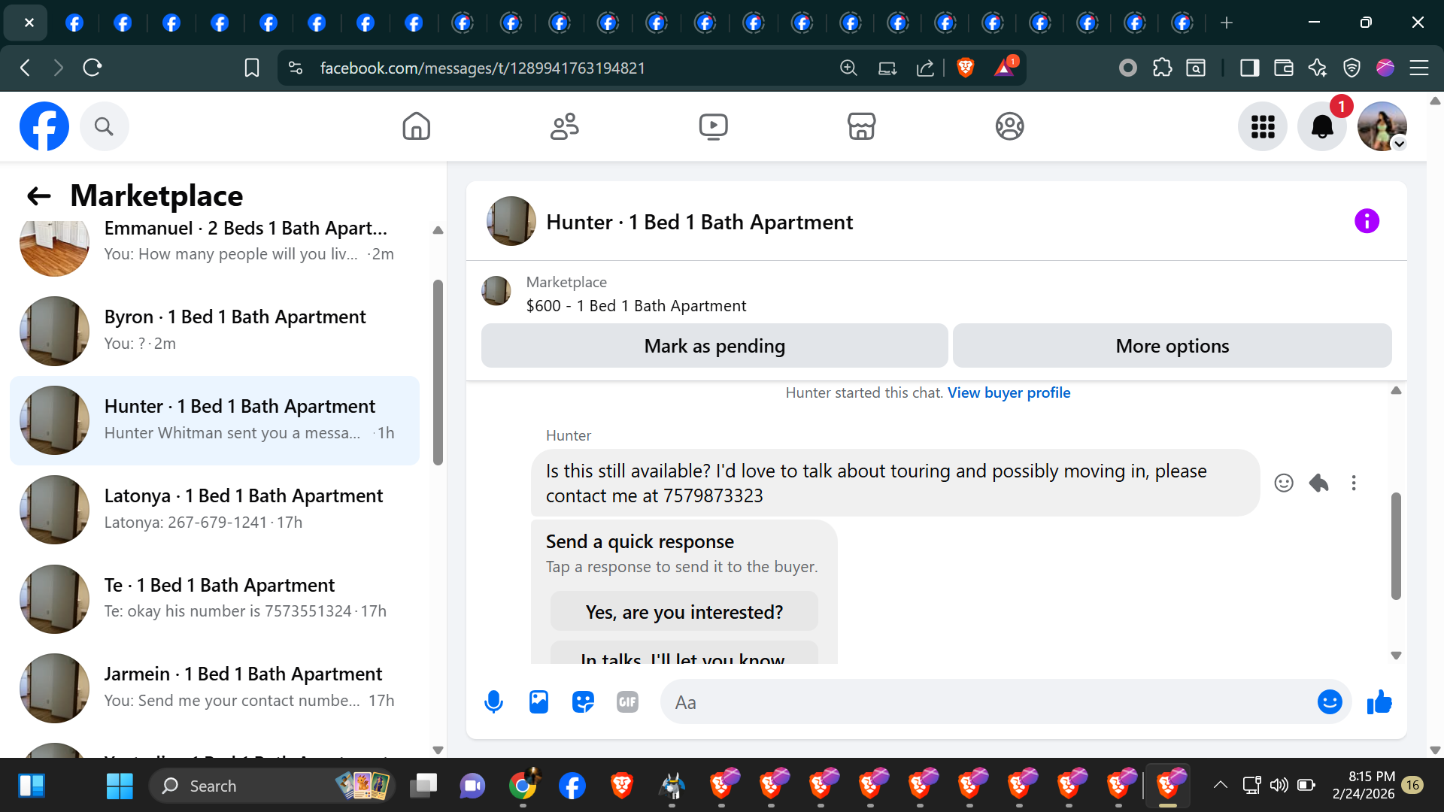This screenshot has height=812, width=1444.
Task: Reply to Hunter's message with arrow icon
Action: coord(1318,483)
